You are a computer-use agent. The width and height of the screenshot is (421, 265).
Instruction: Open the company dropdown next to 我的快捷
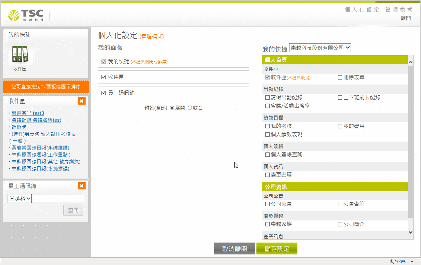pyautogui.click(x=320, y=48)
